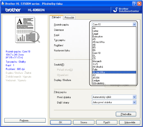Viewport: 143px width, 127px height.
Task: Click the Rozměr papíru summary text
Action: point(18,52)
